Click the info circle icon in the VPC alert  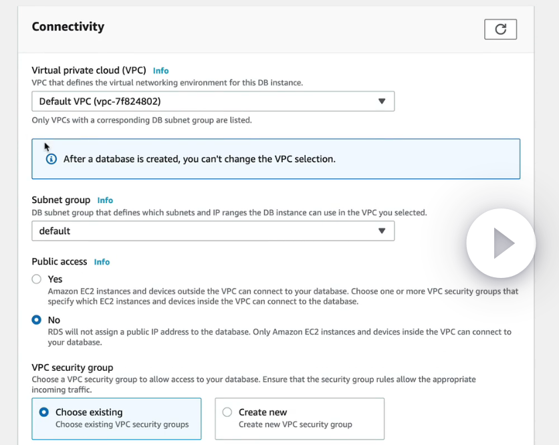click(51, 159)
